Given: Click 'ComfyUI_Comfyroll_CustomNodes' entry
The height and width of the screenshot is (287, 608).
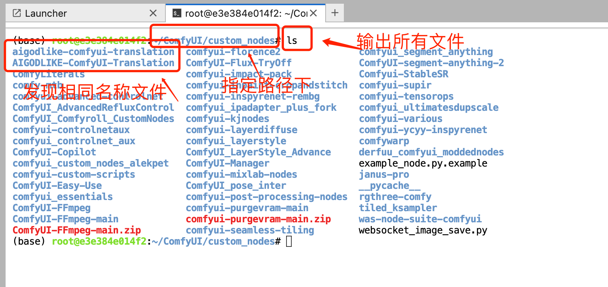Looking at the screenshot, I should pyautogui.click(x=94, y=119).
